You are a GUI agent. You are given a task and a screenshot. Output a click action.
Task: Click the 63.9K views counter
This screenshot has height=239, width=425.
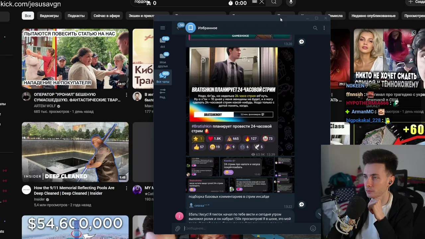[258, 154]
